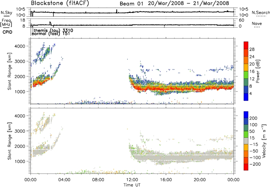270x187 pixels.
Task: Click the '16:00' time axis tick label
Action: coord(166,180)
